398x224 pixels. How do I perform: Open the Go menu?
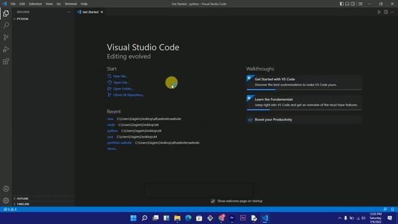pos(58,4)
